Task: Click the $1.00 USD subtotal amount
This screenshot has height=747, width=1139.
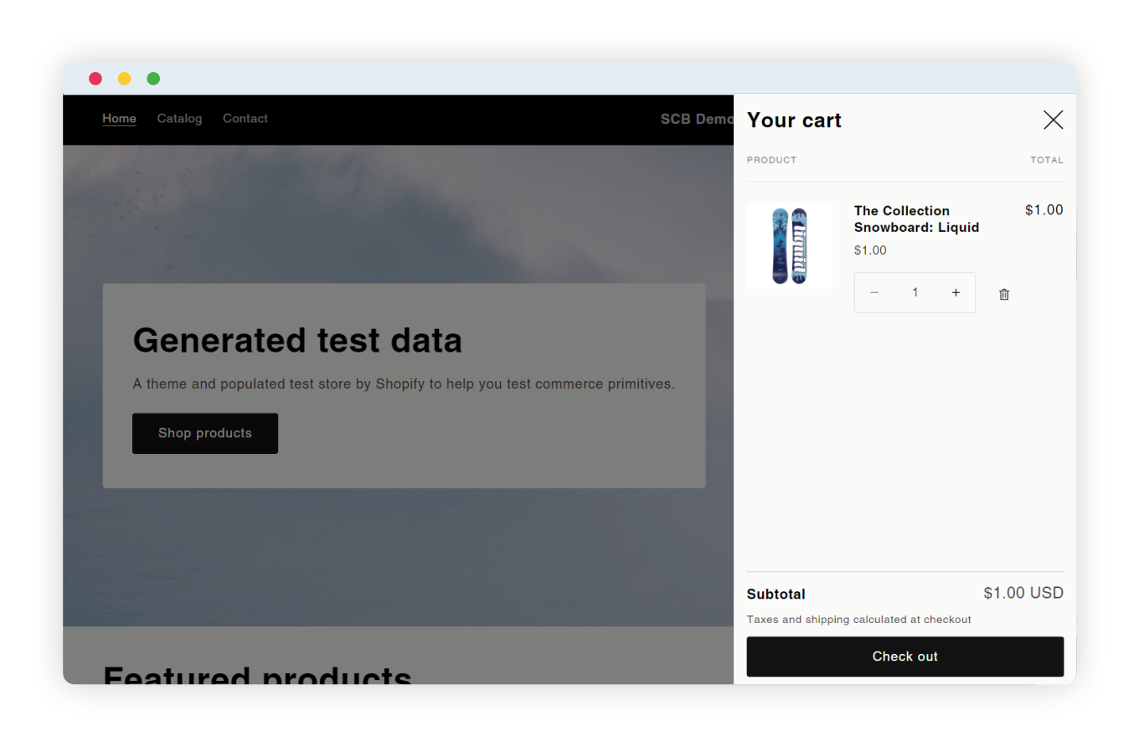Action: tap(1023, 594)
